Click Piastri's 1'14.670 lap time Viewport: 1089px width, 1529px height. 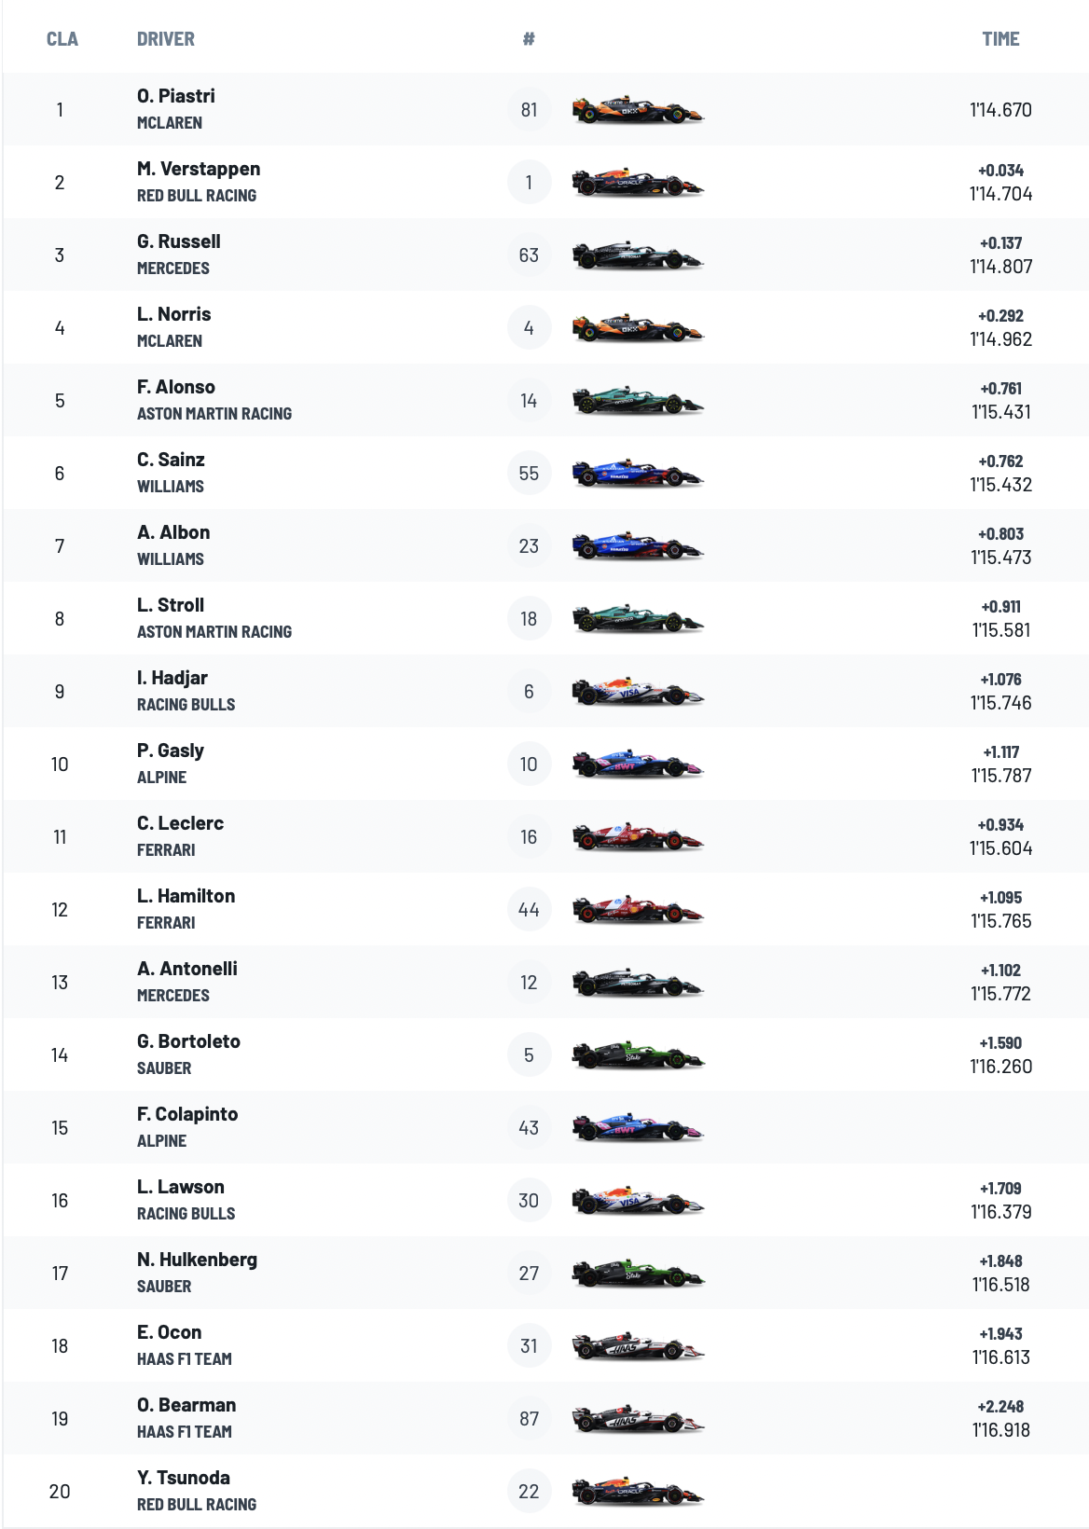[x=1000, y=110]
